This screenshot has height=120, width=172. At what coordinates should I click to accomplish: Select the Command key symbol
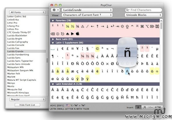(142, 26)
